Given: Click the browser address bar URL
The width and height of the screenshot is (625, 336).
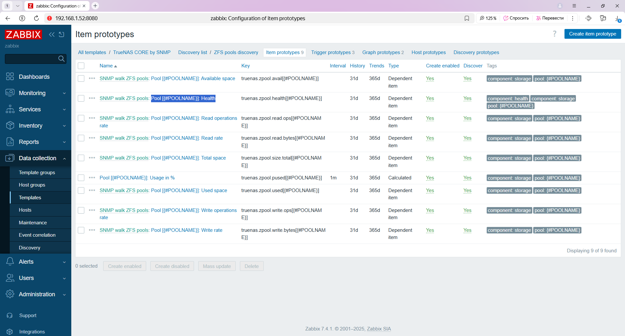Looking at the screenshot, I should coord(76,18).
